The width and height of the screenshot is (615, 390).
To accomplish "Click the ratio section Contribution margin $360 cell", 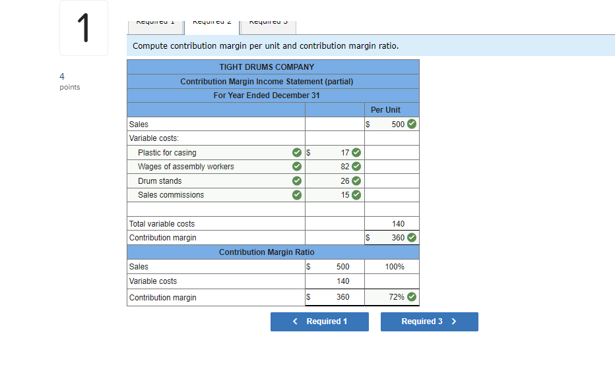I will 335,297.
